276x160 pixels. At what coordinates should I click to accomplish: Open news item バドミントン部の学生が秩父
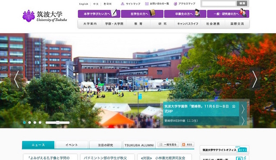[105, 158]
